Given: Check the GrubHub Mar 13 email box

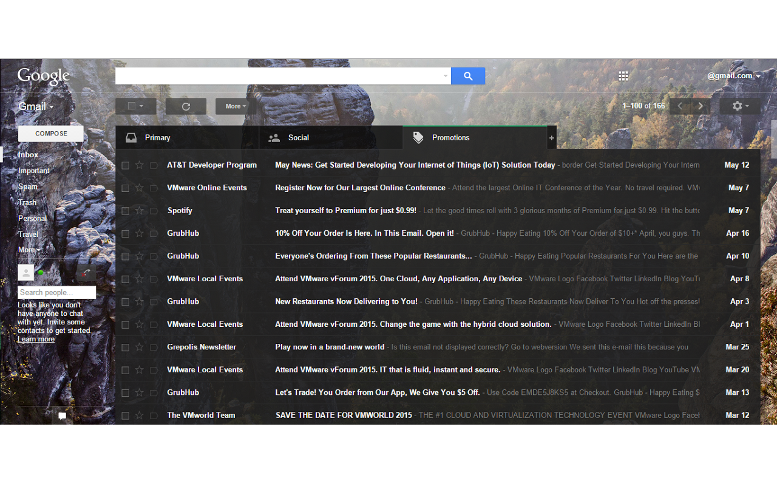Looking at the screenshot, I should coord(125,393).
